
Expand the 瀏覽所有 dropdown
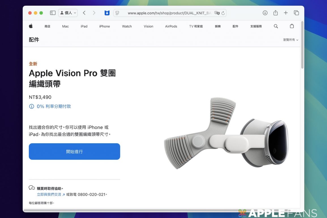coord(290,40)
